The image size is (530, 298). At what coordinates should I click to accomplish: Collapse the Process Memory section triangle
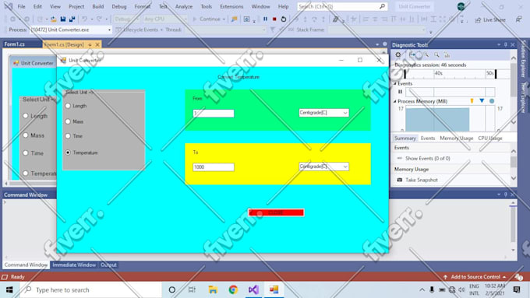click(x=395, y=101)
